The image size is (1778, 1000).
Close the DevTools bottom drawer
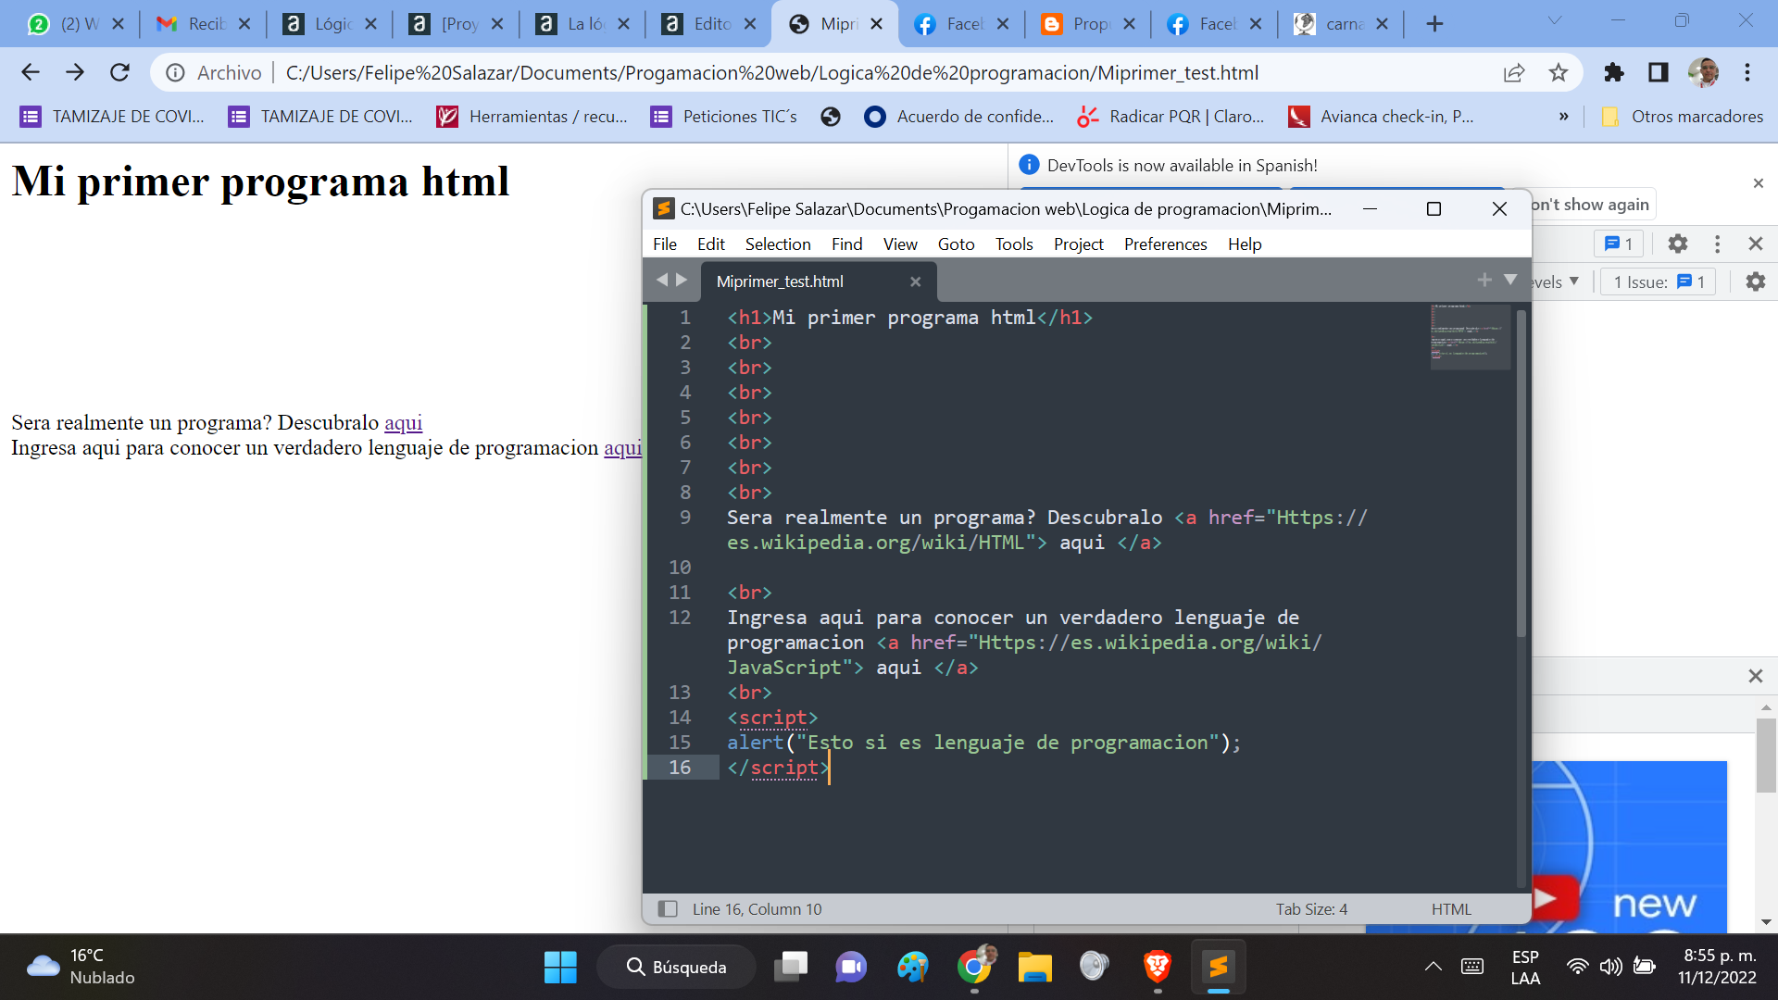click(1755, 676)
